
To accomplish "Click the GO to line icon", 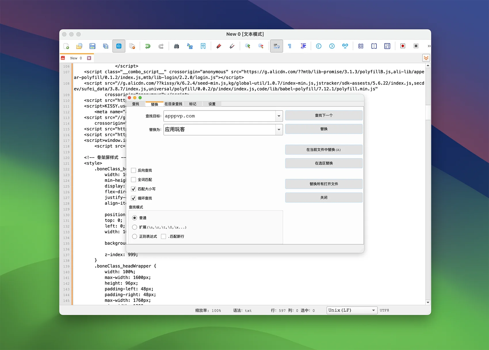I will (x=345, y=46).
